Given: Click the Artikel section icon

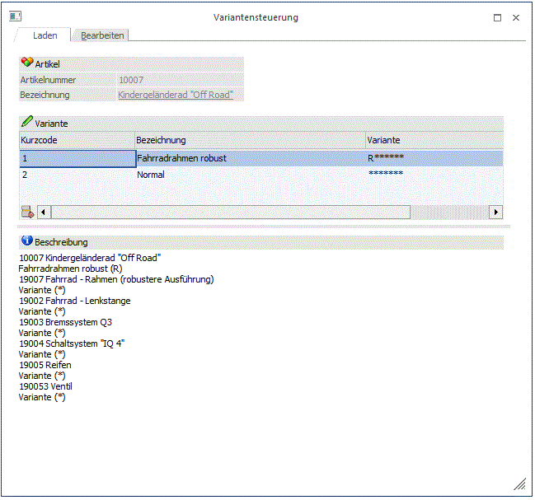Looking at the screenshot, I should pos(26,63).
